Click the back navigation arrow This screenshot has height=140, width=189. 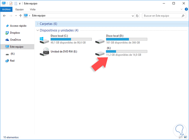[x=4, y=16]
